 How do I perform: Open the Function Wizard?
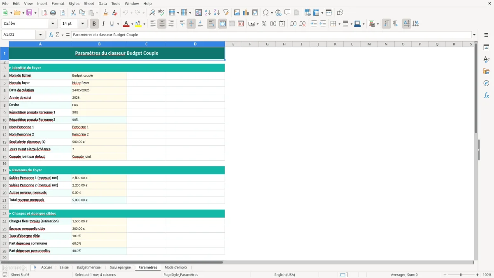coord(51,35)
